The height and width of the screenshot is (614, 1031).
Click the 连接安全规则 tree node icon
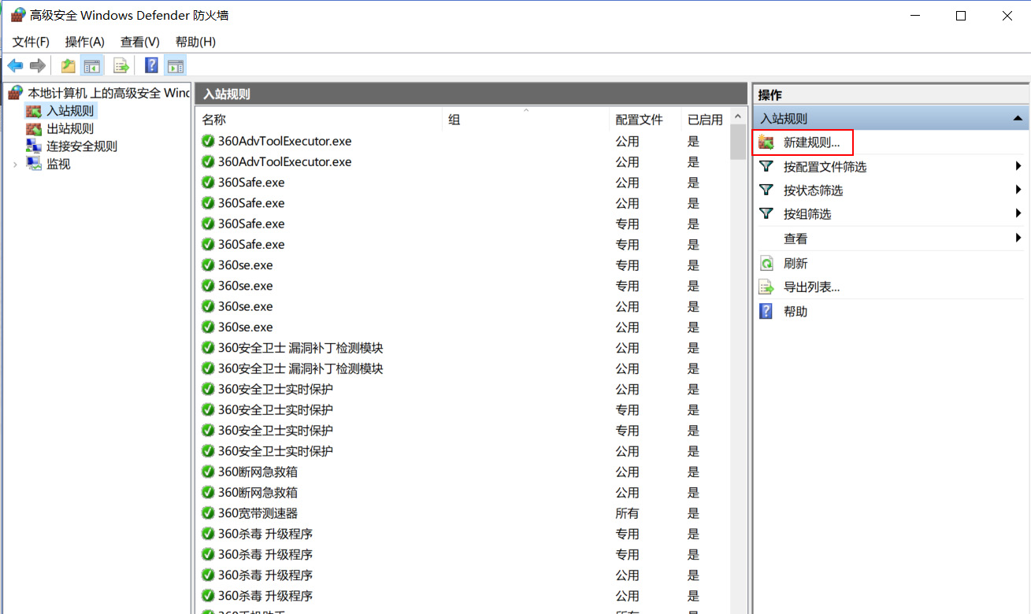(34, 146)
